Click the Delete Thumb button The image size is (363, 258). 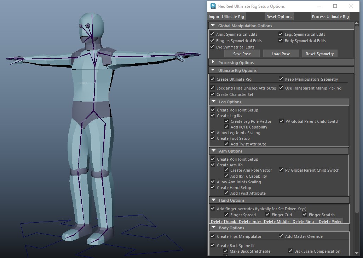[x=223, y=222]
